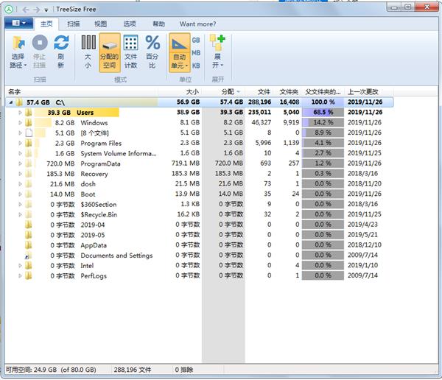Click the 68.5 % bar for Users

click(322, 113)
